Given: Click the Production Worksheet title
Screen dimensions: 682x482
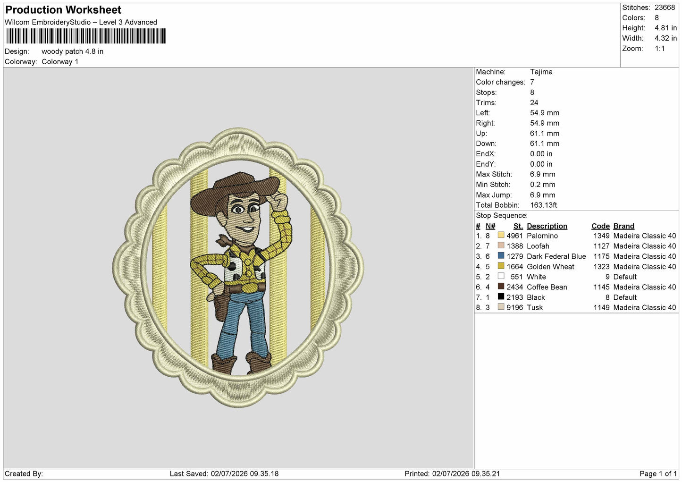Looking at the screenshot, I should click(x=63, y=10).
